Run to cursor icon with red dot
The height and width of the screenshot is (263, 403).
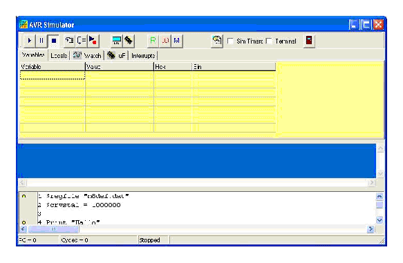(x=93, y=41)
